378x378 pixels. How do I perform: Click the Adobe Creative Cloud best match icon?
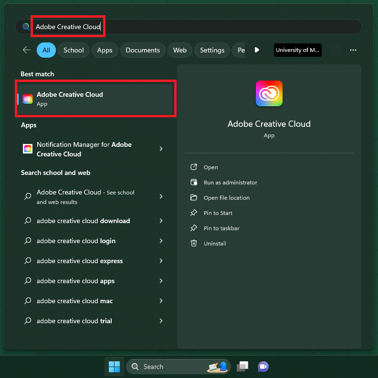[x=28, y=99]
